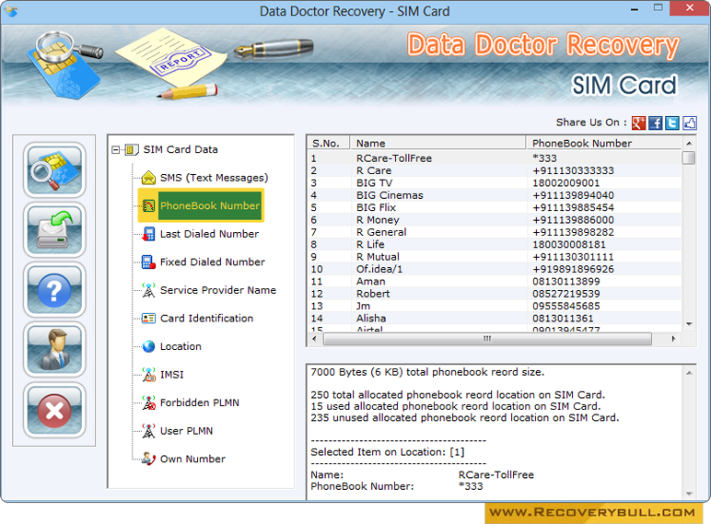Click the Card Identification card icon
Image resolution: width=711 pixels, height=524 pixels.
(148, 319)
